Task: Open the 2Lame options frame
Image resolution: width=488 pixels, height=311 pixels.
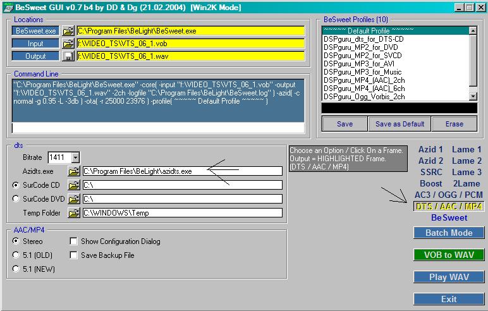Action: (467, 184)
